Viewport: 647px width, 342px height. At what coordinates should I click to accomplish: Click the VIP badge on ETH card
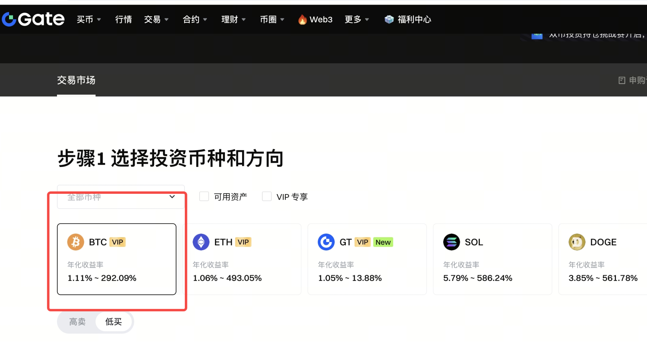click(x=243, y=242)
